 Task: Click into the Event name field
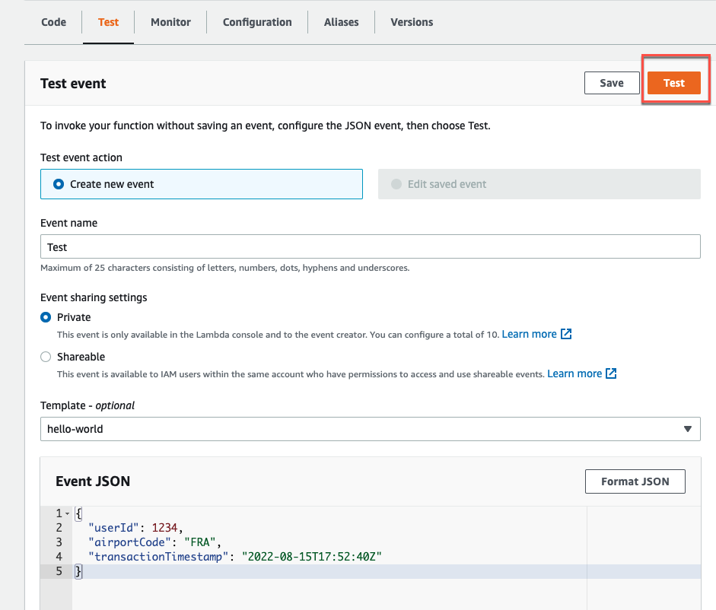tap(370, 247)
